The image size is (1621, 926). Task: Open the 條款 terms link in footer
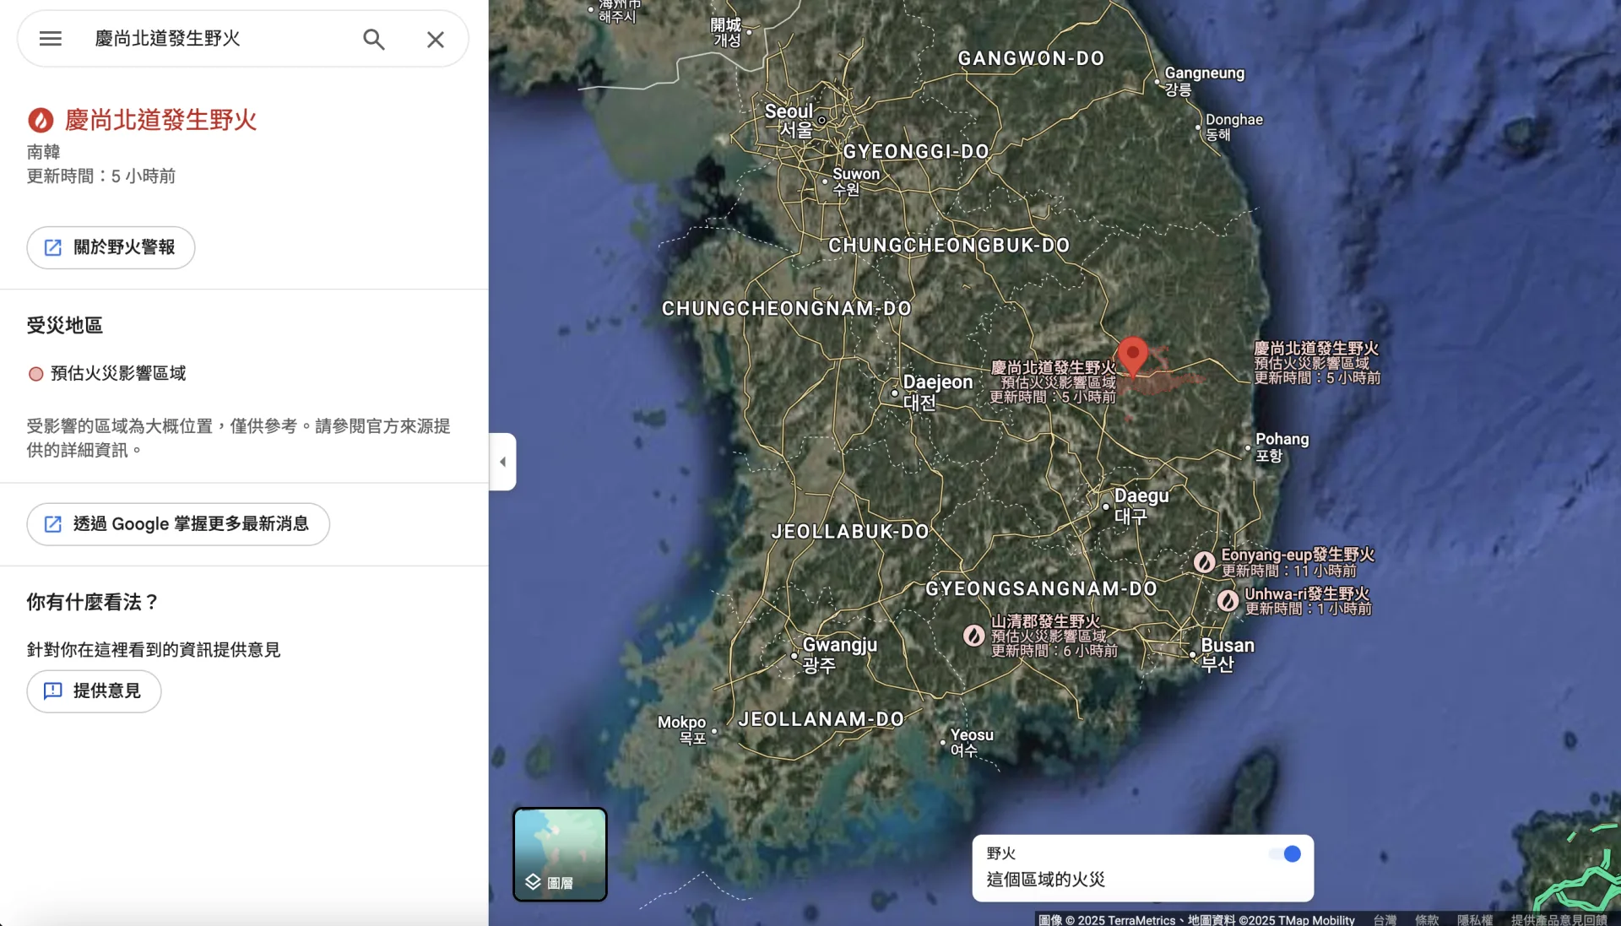(1427, 920)
